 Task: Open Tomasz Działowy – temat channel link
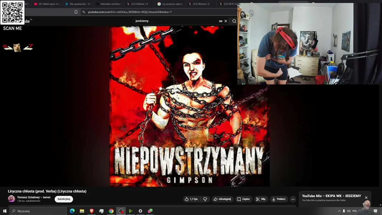(x=34, y=197)
